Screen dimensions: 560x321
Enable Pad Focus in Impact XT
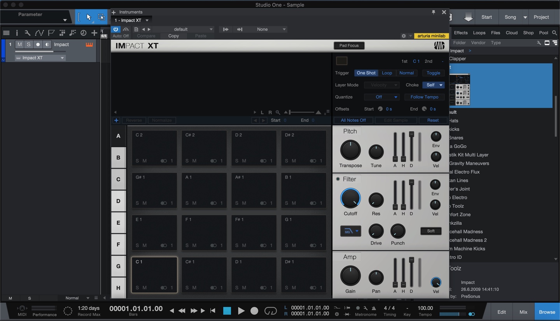click(348, 45)
